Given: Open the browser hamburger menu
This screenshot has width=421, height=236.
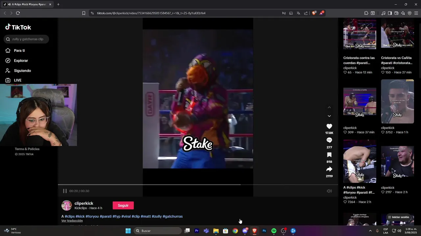Looking at the screenshot, I should point(416,13).
